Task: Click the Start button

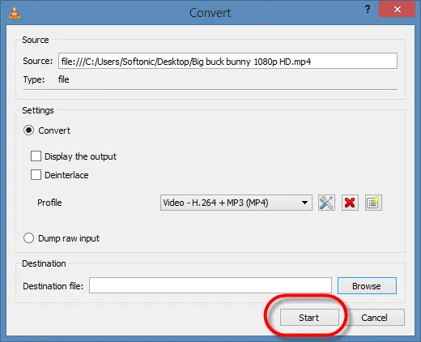Action: point(309,318)
